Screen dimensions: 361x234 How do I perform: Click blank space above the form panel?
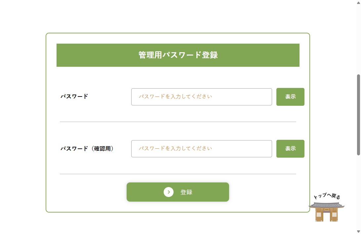click(178, 17)
